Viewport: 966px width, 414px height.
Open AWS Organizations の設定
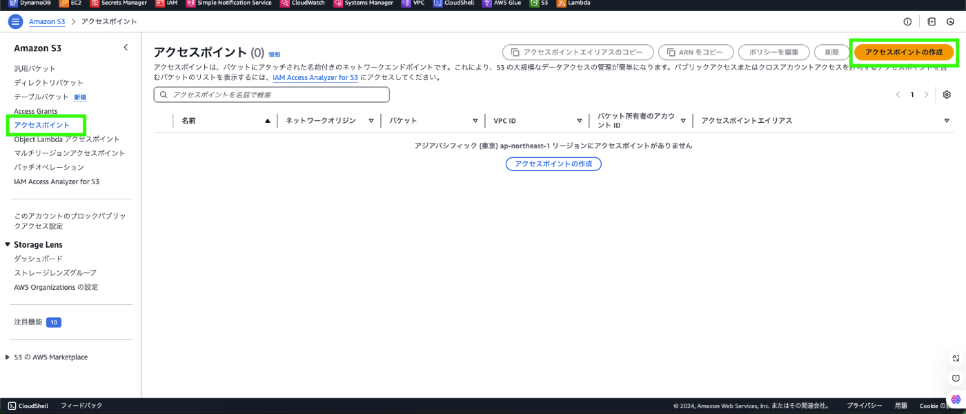click(56, 287)
